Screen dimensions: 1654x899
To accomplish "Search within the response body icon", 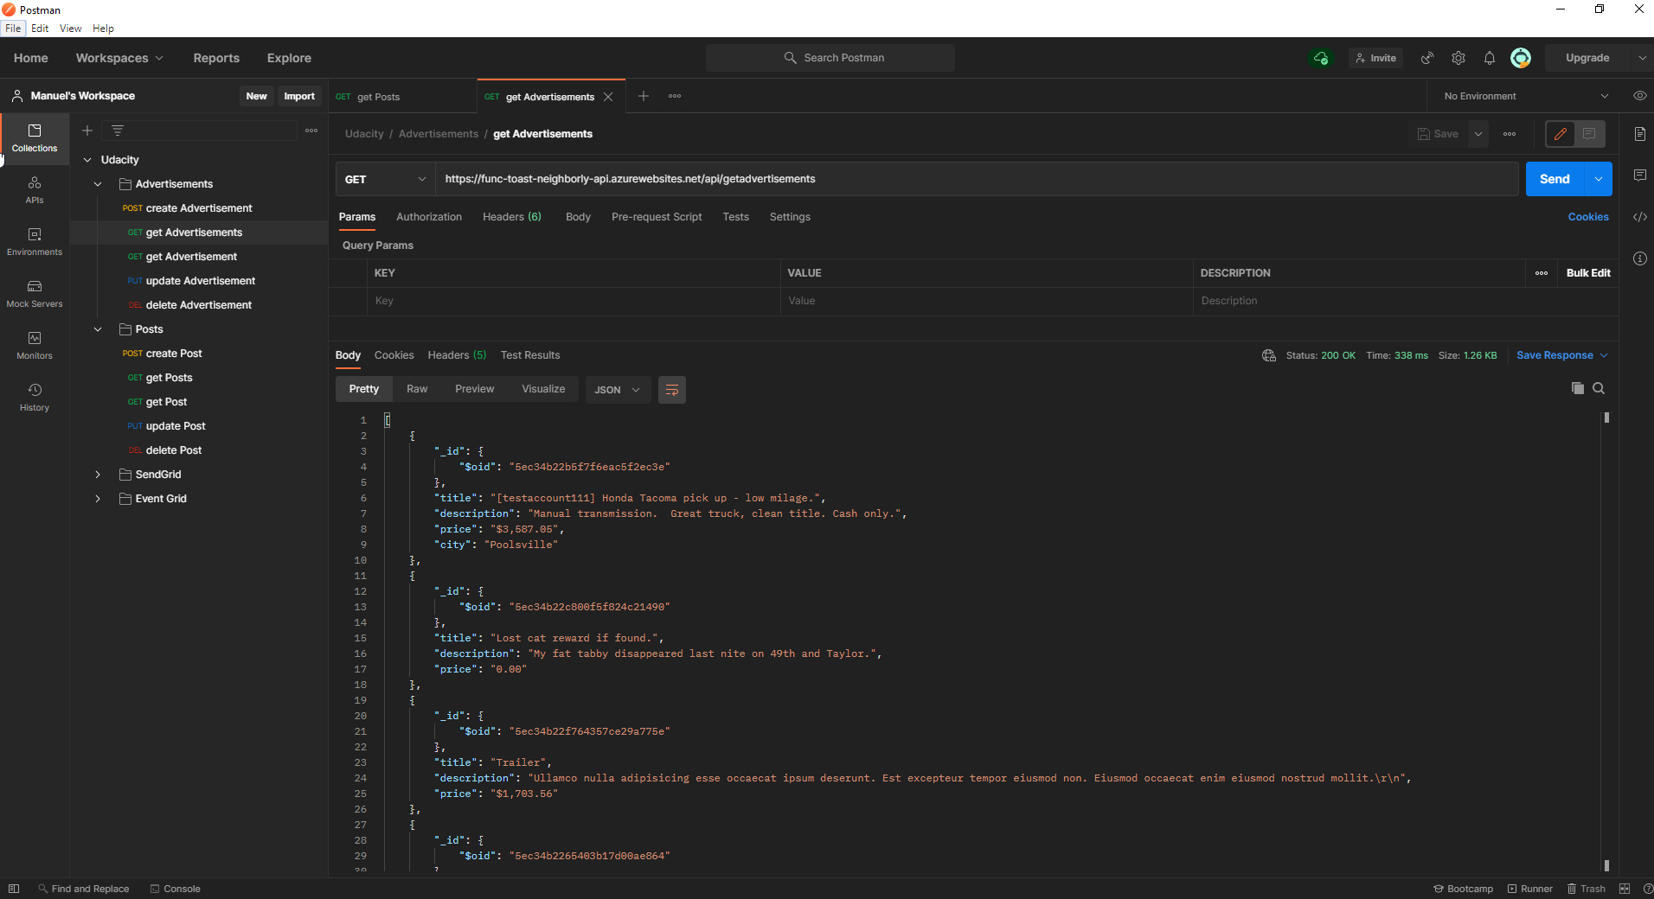I will [1599, 388].
